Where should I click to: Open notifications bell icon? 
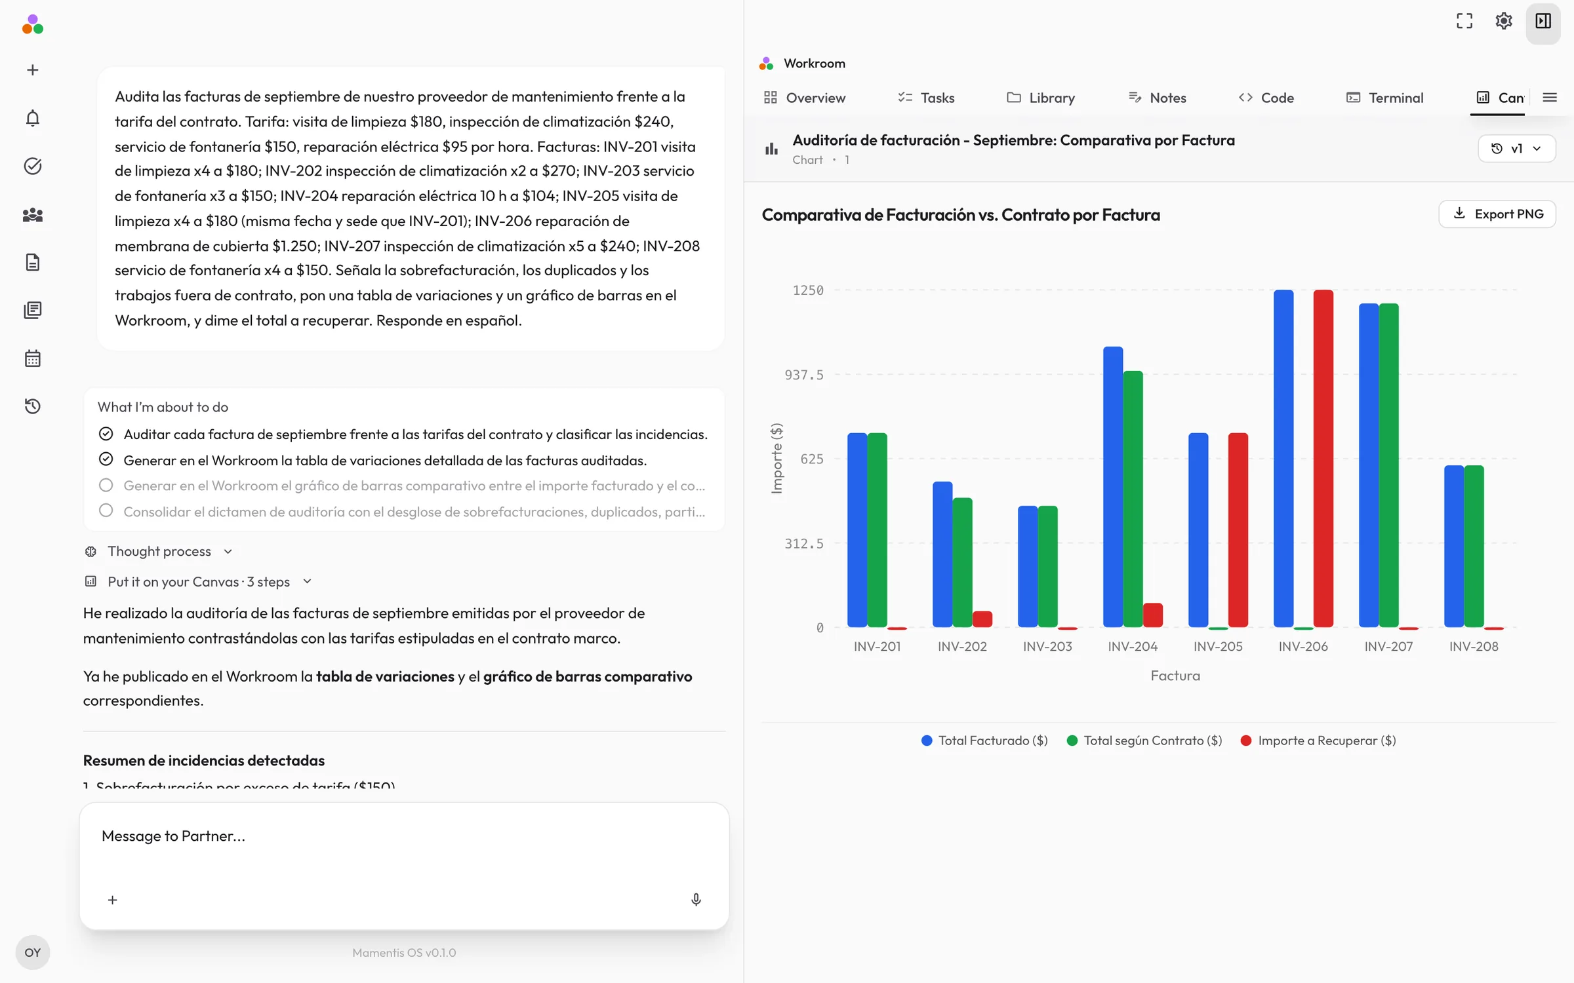tap(32, 118)
